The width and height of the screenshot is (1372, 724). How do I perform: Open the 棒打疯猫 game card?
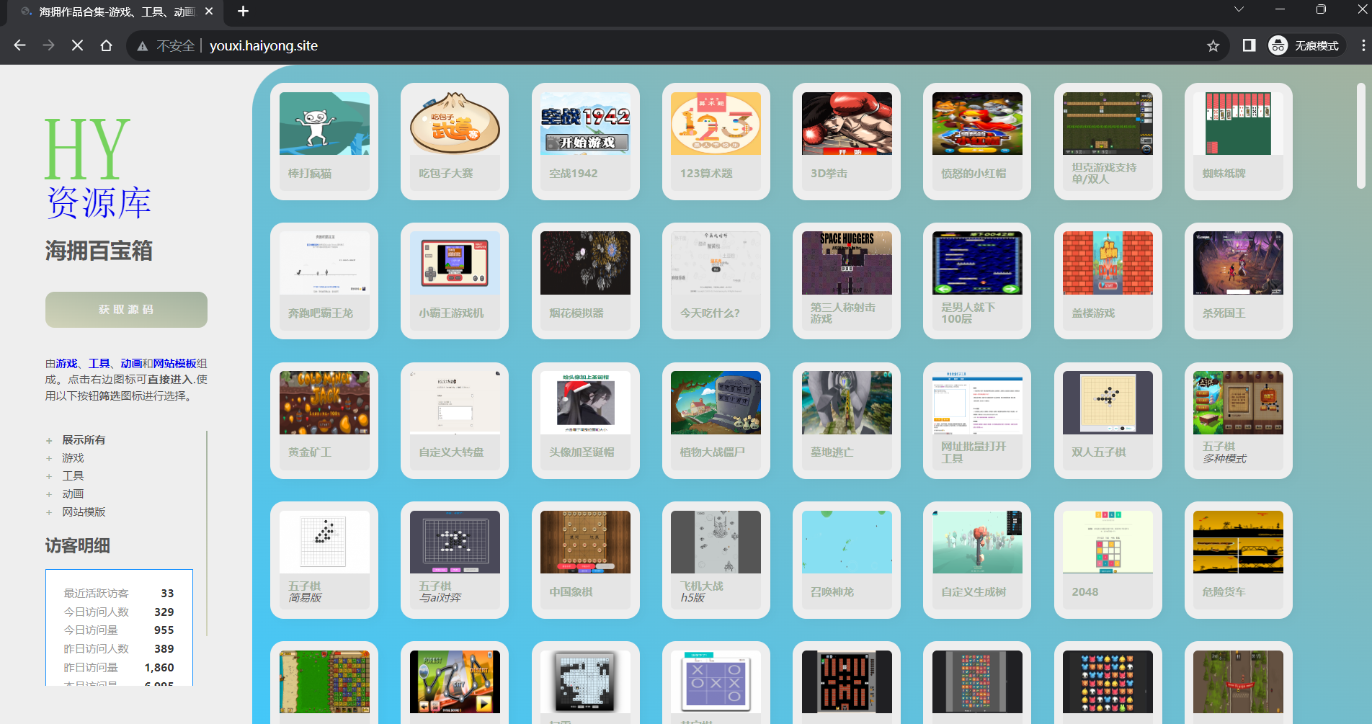click(324, 141)
